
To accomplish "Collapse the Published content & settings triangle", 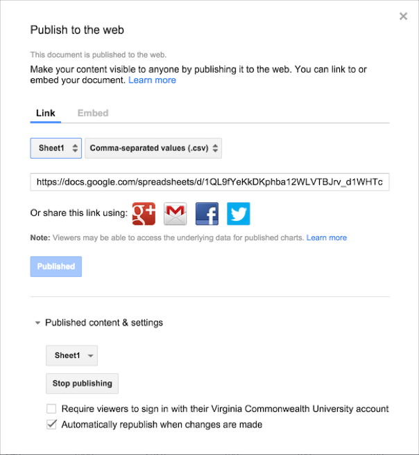I will [37, 323].
